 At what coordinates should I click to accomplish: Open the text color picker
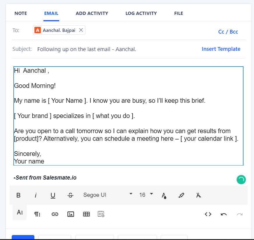164,195
